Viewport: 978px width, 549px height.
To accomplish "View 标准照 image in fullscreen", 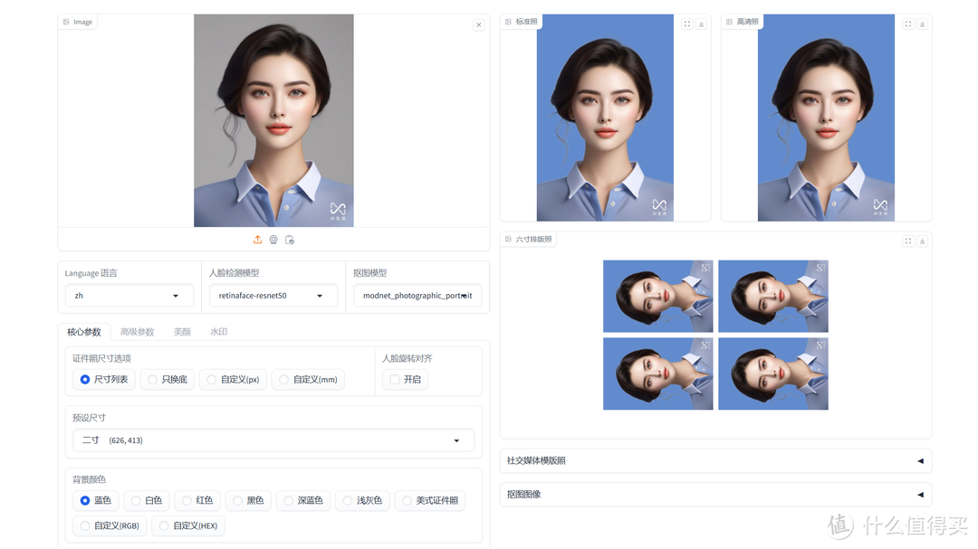I will coord(687,24).
